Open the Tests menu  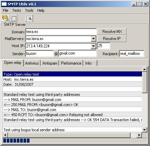16,10
